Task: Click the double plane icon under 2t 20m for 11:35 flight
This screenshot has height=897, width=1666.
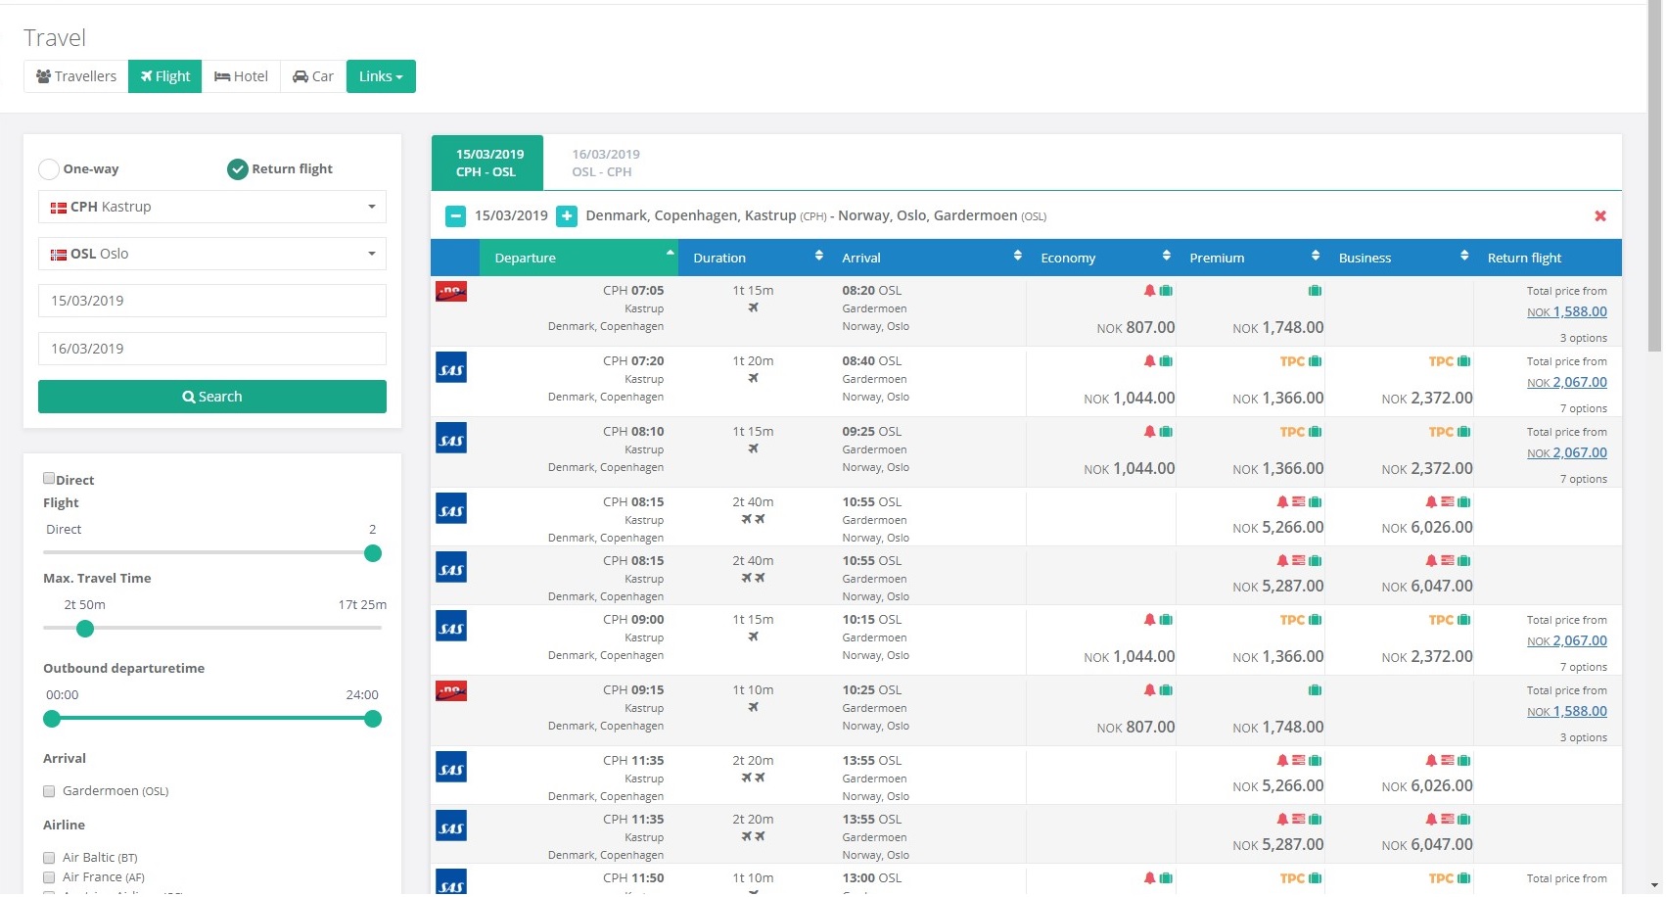Action: click(x=753, y=778)
